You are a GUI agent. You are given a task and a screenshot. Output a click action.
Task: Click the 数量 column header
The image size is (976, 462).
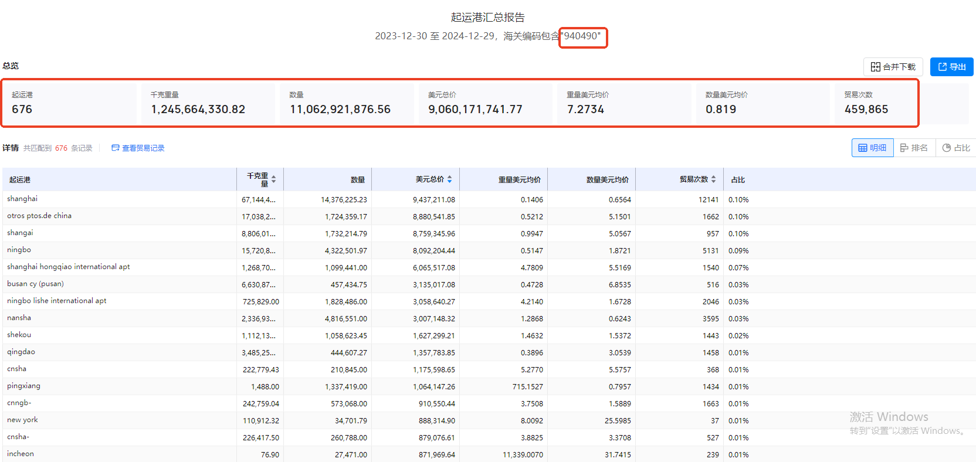pos(357,180)
